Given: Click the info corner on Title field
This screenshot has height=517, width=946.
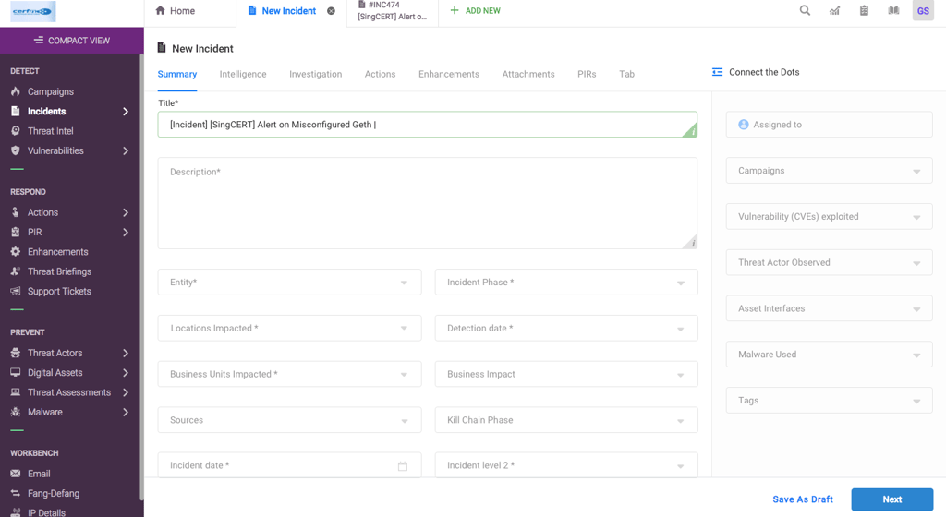Looking at the screenshot, I should pyautogui.click(x=691, y=129).
